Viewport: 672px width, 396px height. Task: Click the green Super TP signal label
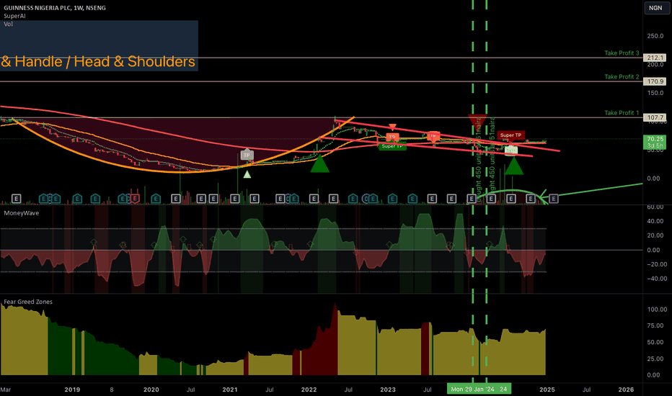point(392,146)
